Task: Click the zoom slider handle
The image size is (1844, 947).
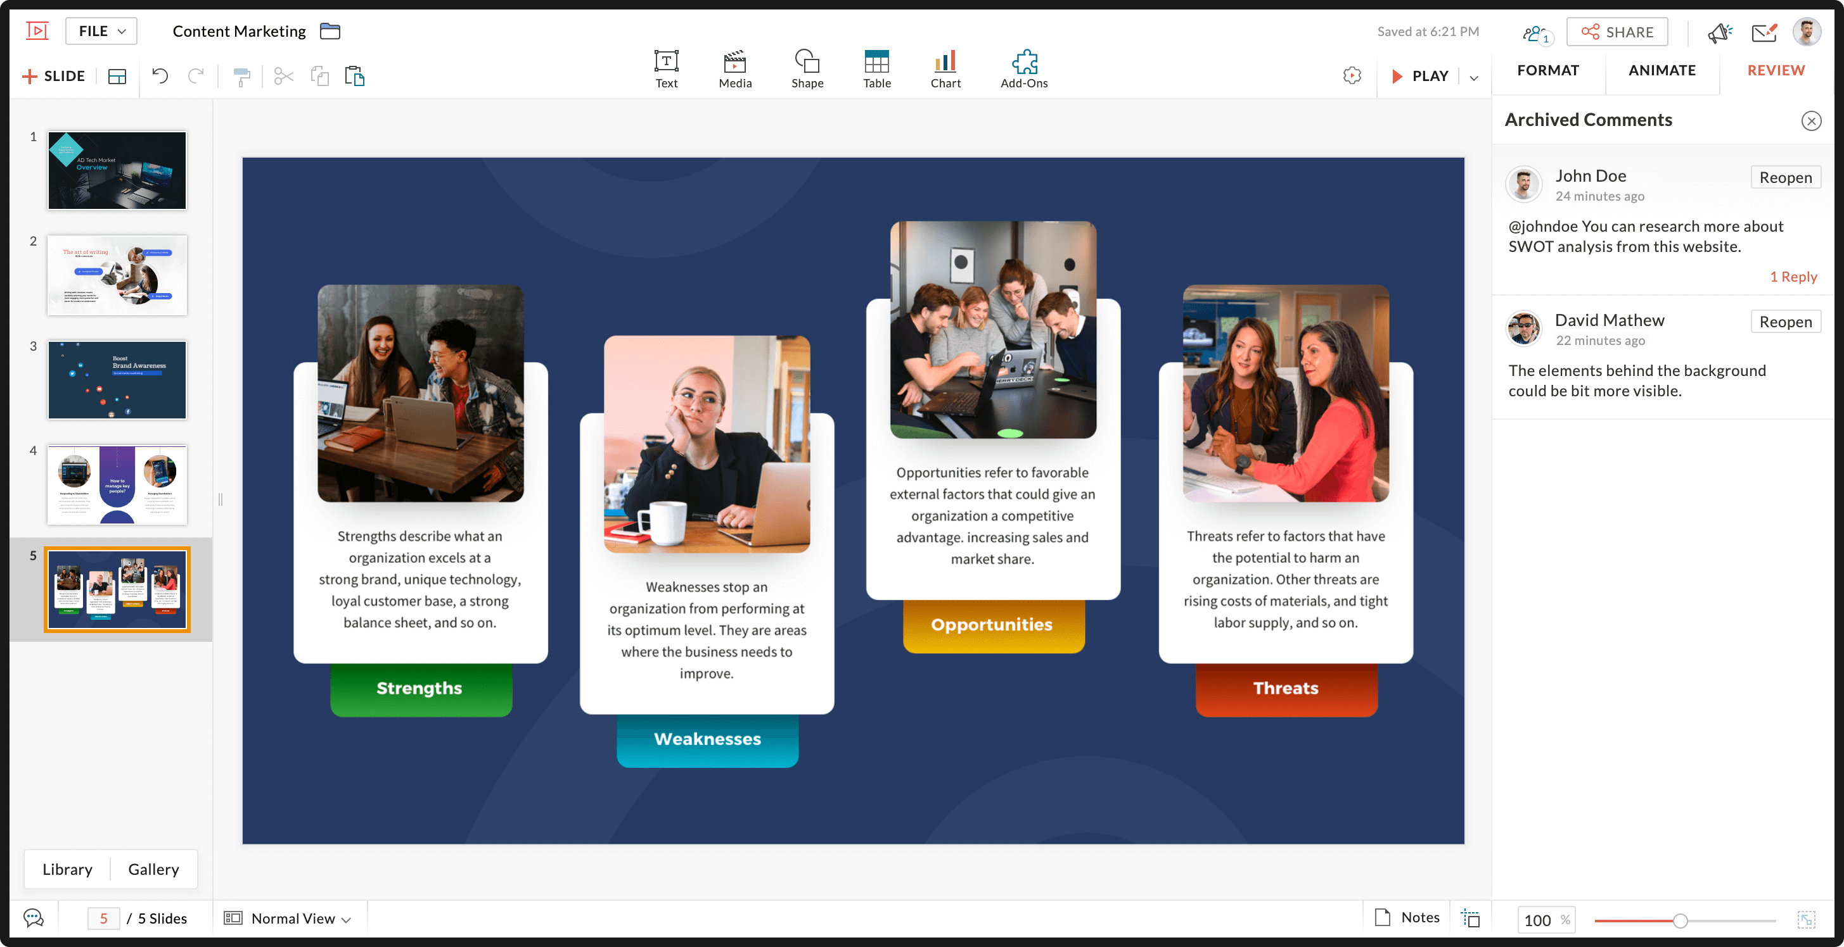Action: pyautogui.click(x=1680, y=920)
